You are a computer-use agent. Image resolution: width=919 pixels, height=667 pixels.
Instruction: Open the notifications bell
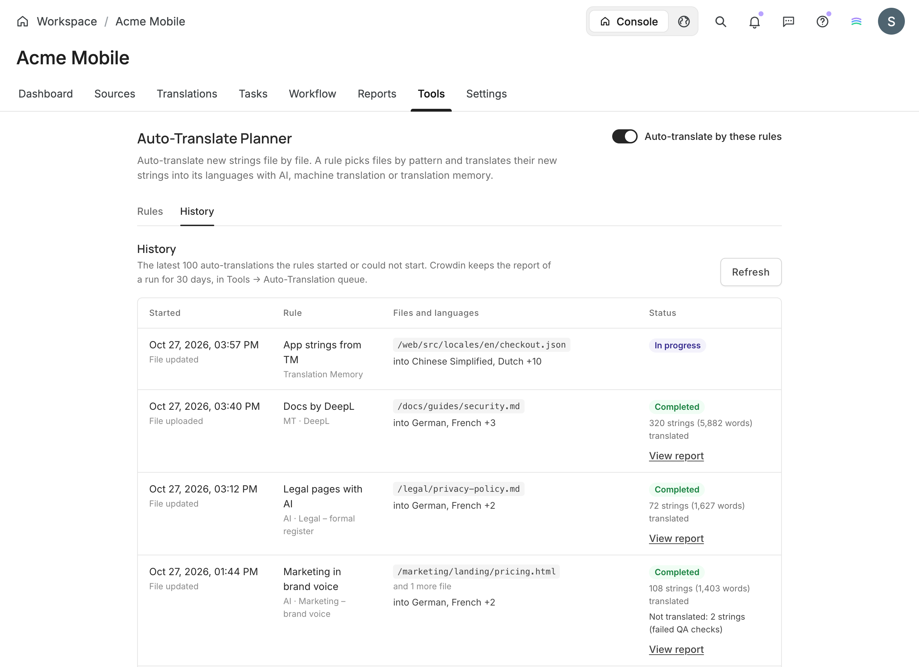coord(755,22)
